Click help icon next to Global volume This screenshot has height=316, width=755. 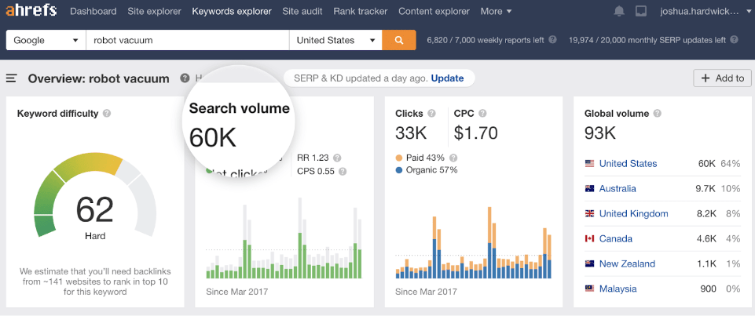coord(658,114)
